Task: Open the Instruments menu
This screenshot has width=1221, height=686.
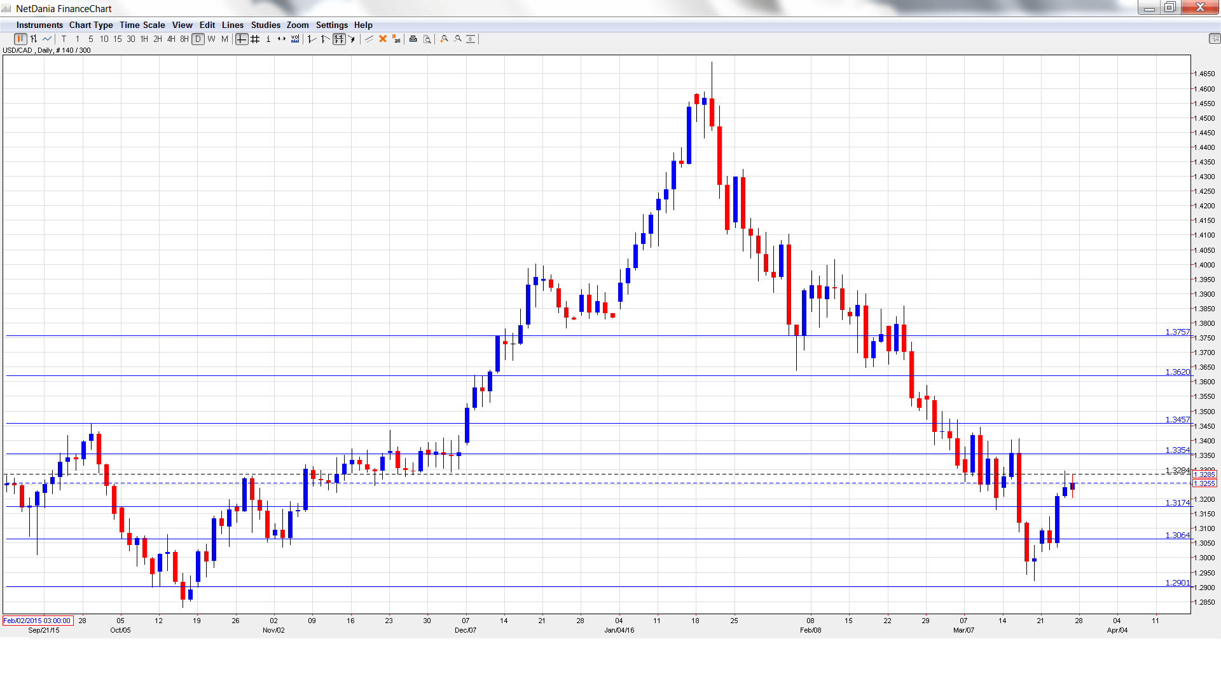Action: (x=39, y=25)
